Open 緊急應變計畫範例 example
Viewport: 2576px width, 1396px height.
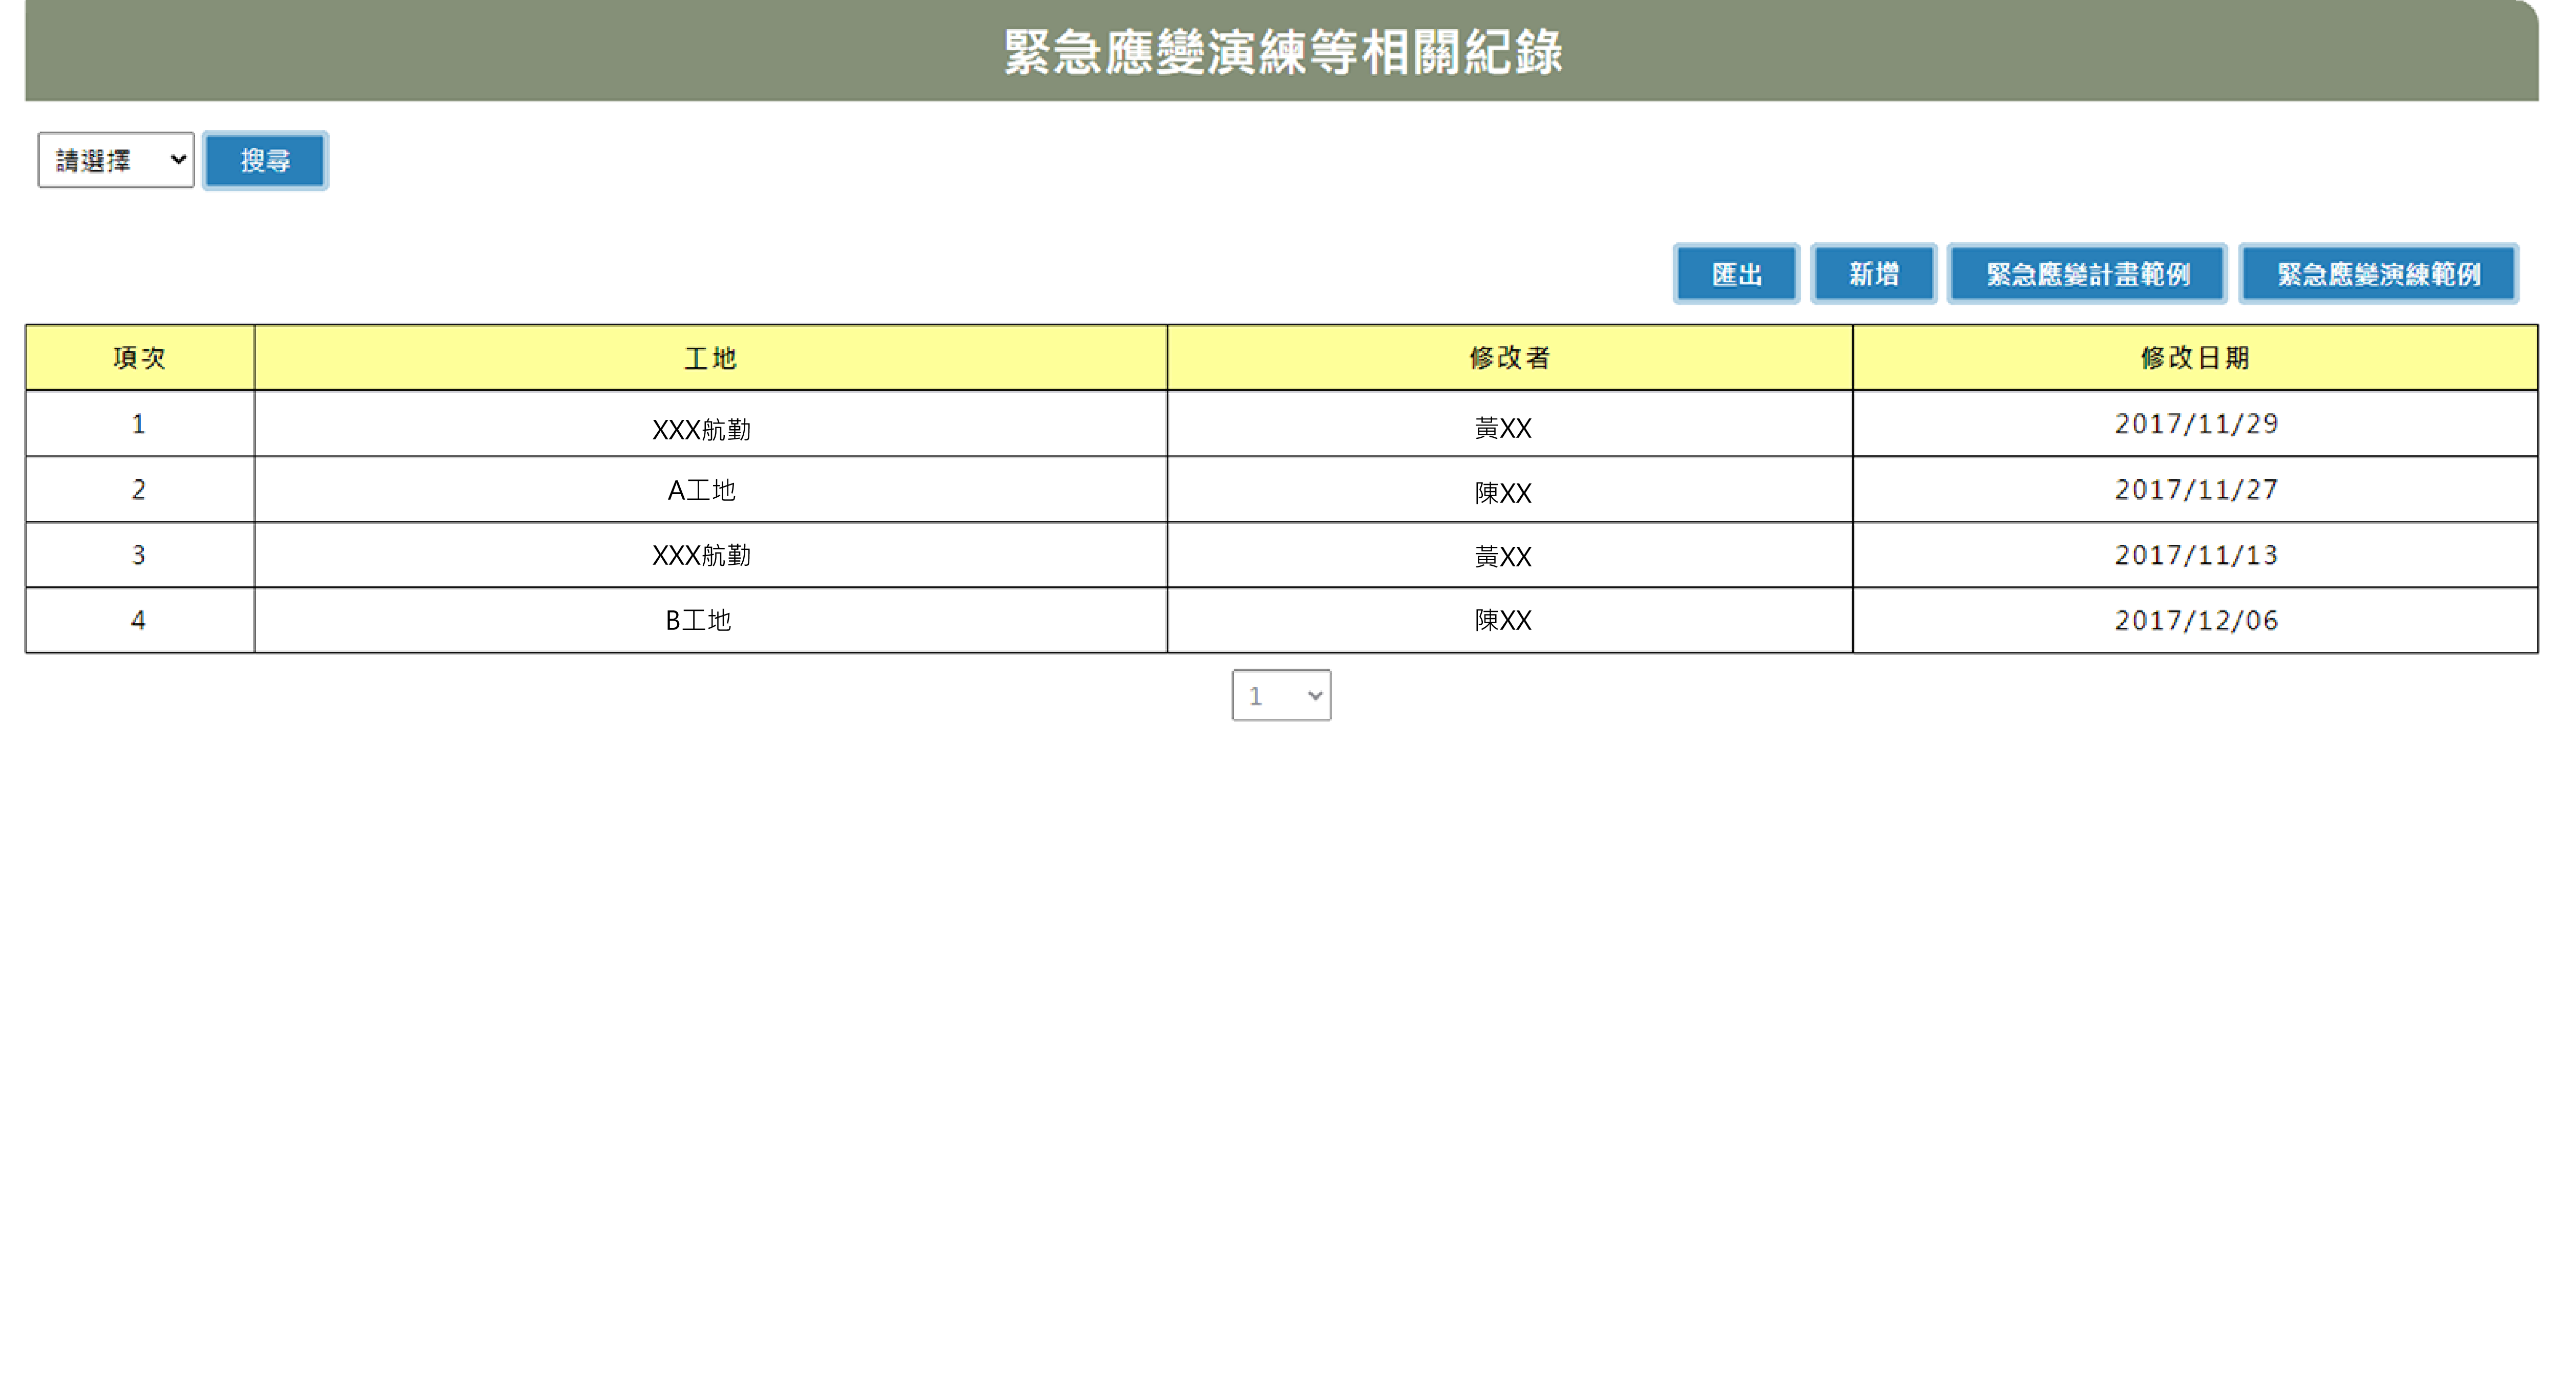(2087, 273)
